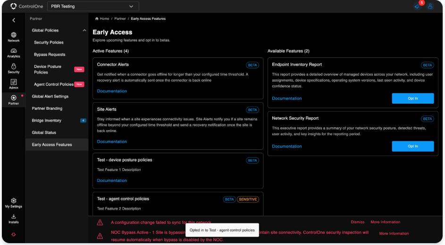Screen dimensions: 445x245
Task: Click the Site Alerts card title
Action: coord(107,109)
